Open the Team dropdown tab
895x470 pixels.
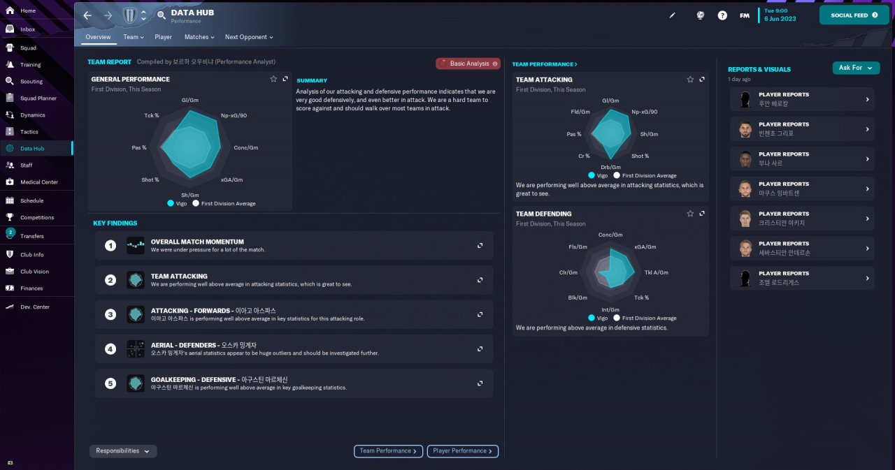click(x=134, y=37)
